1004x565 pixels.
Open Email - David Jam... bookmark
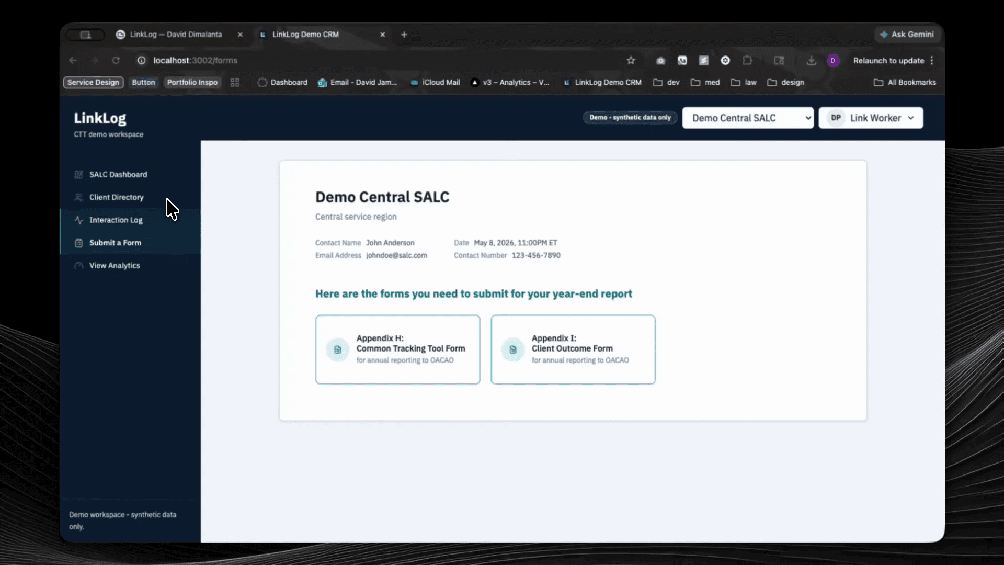point(358,83)
